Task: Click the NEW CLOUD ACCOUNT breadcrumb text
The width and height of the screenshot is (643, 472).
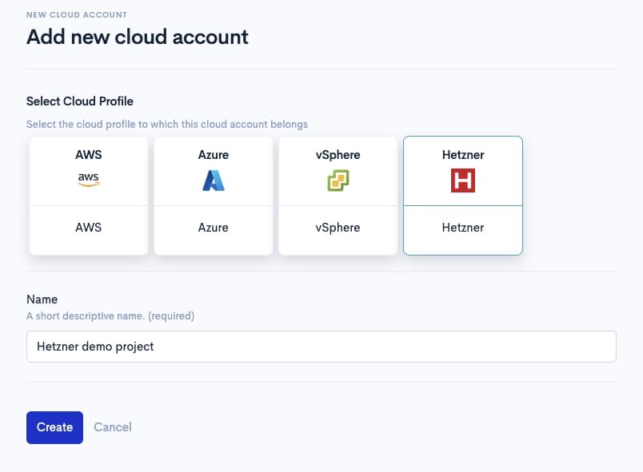Action: [77, 14]
